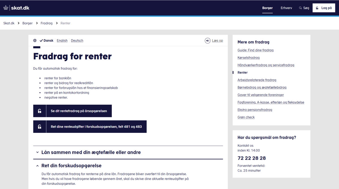Switch page language to Deutsch
This screenshot has width=339, height=189.
coord(77,41)
